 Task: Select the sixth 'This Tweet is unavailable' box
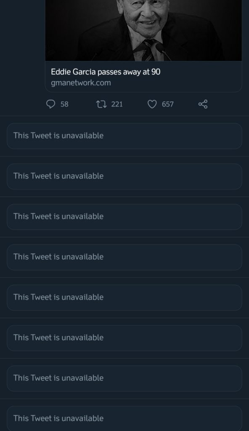124,338
